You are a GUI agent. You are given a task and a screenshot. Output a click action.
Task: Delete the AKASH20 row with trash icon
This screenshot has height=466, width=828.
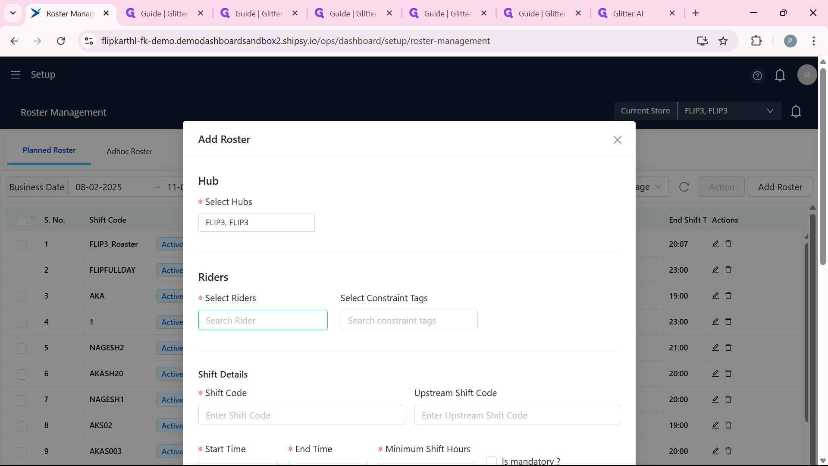[x=728, y=373]
